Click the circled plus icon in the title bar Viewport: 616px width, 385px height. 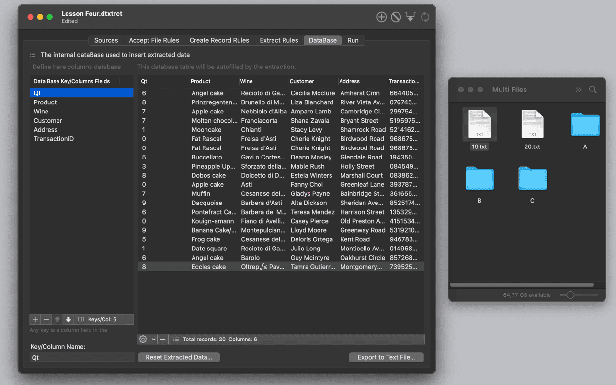click(381, 17)
